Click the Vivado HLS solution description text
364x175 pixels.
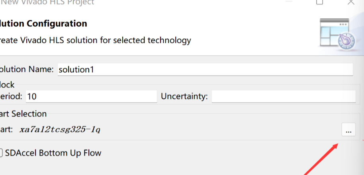click(x=96, y=40)
